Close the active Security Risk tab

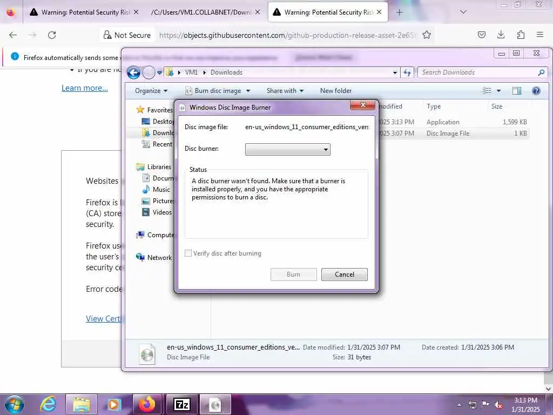pos(379,12)
